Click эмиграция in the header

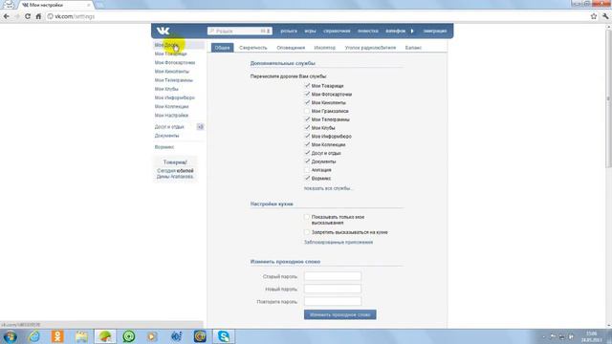pos(435,31)
